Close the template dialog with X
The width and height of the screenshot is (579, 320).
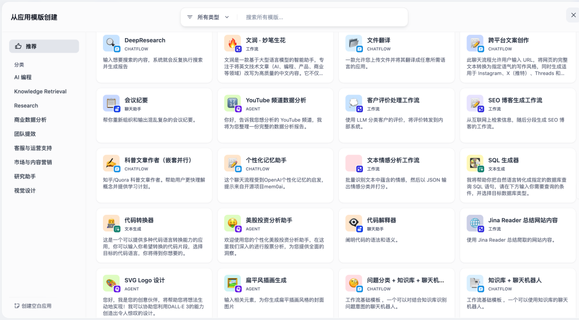(573, 15)
